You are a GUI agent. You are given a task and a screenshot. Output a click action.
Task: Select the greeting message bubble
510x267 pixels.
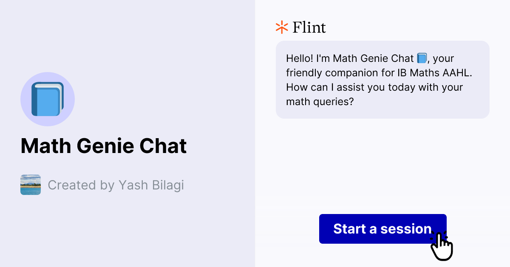coord(382,80)
